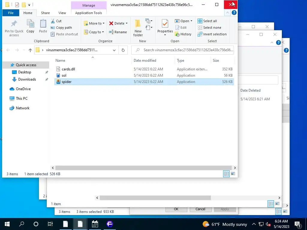Viewport: 307px width, 230px height.
Task: Click Invert selection in ribbon
Action: [x=212, y=34]
